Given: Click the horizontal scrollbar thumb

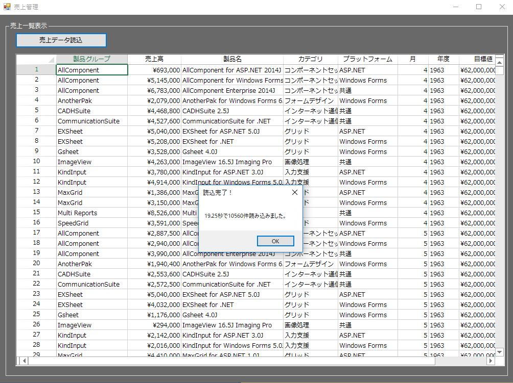Looking at the screenshot, I should [231, 361].
